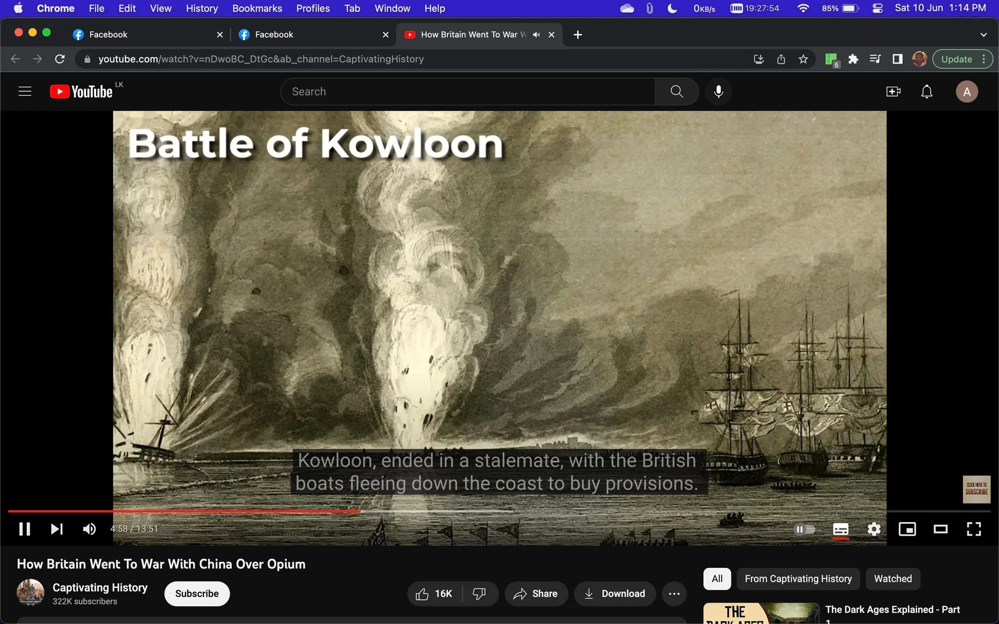Go back in browser history
Screen dimensions: 999x624
tap(16, 59)
